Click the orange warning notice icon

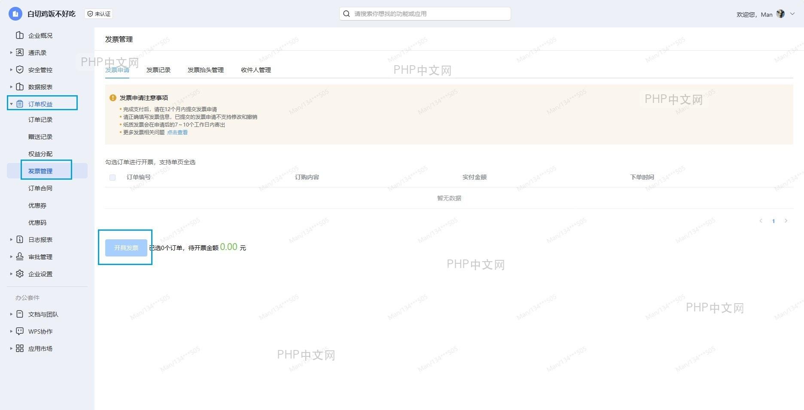coord(113,98)
